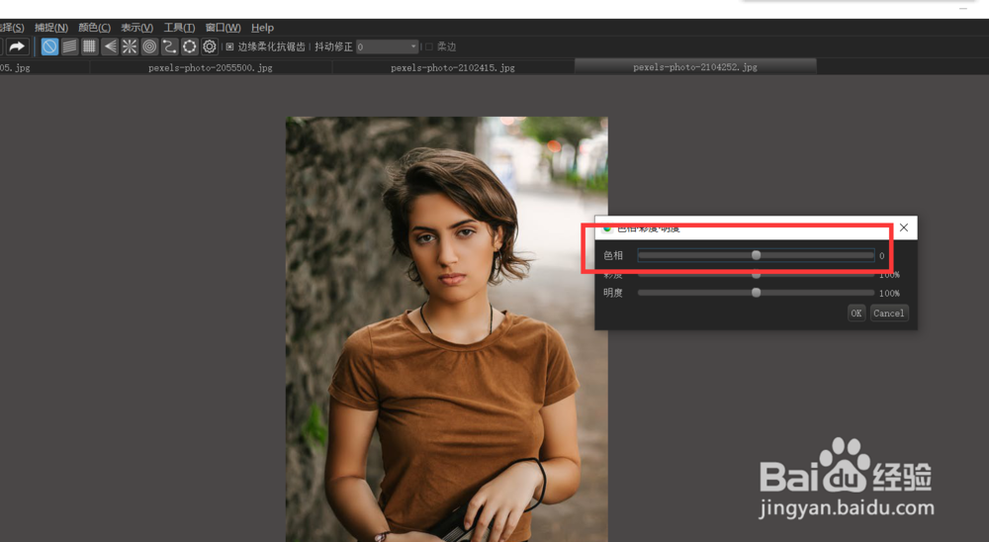This screenshot has width=989, height=542.
Task: Switch to pexels-photo-2102415.jpg tab
Action: pyautogui.click(x=453, y=67)
